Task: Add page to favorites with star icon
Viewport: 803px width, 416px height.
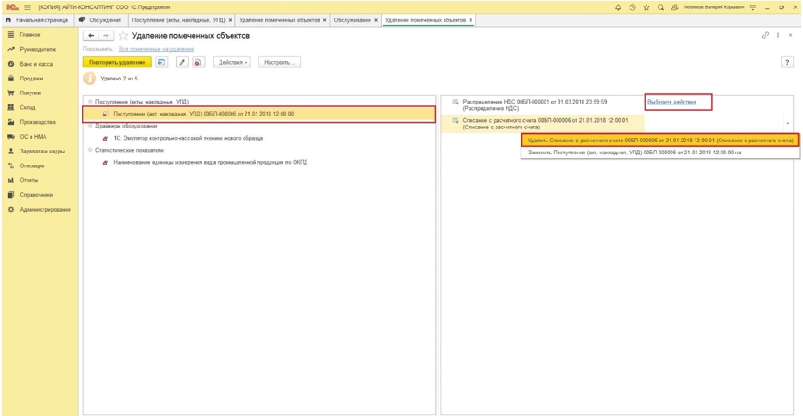Action: click(123, 36)
